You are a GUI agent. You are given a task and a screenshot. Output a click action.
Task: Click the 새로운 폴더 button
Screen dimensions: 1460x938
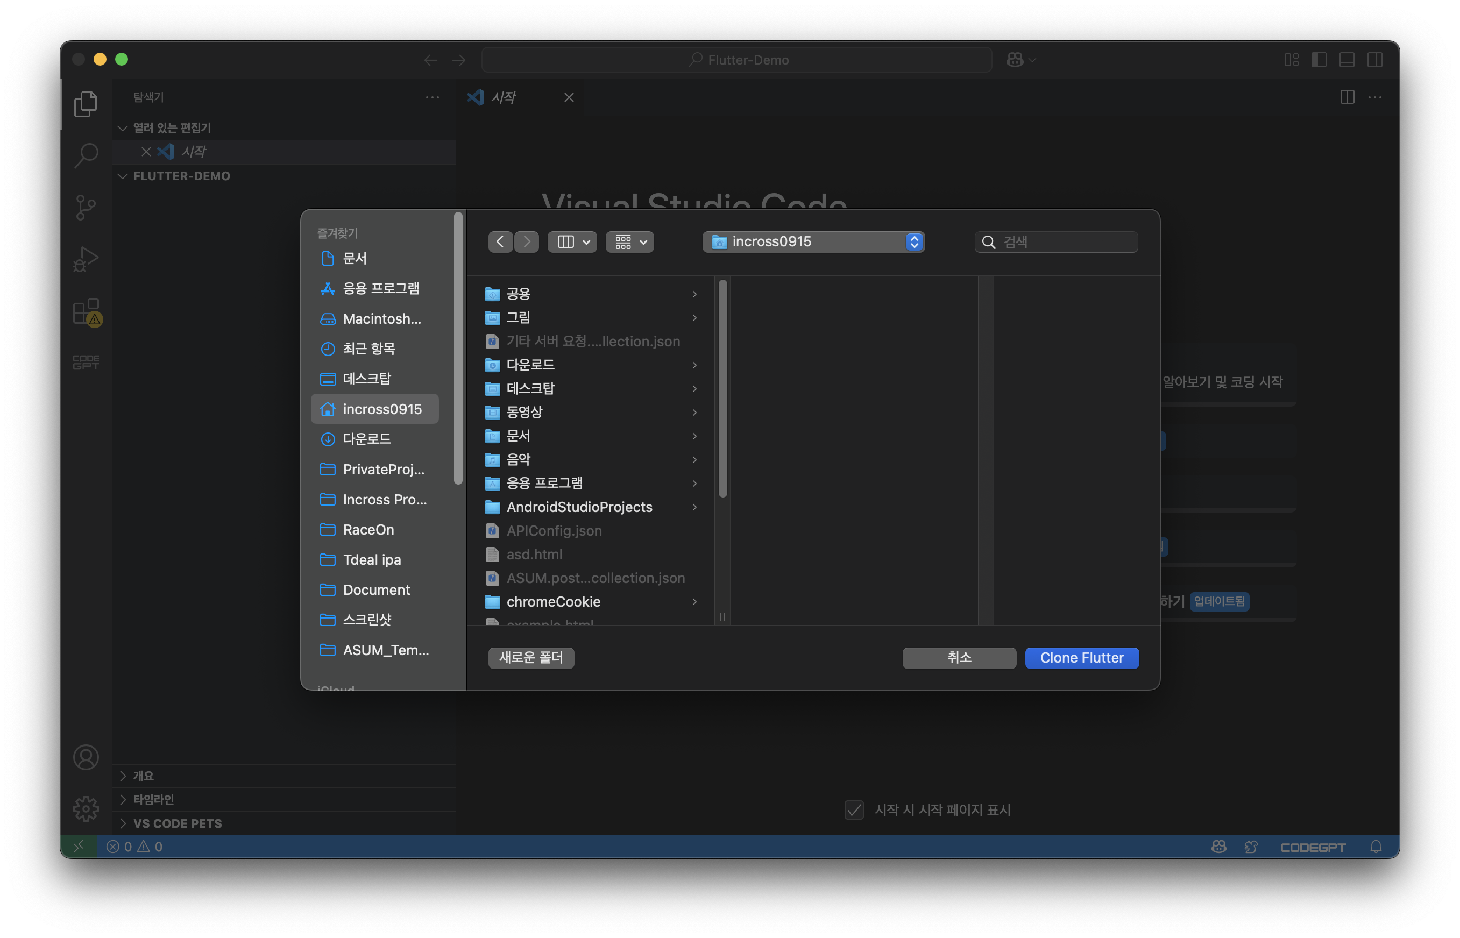pos(530,658)
